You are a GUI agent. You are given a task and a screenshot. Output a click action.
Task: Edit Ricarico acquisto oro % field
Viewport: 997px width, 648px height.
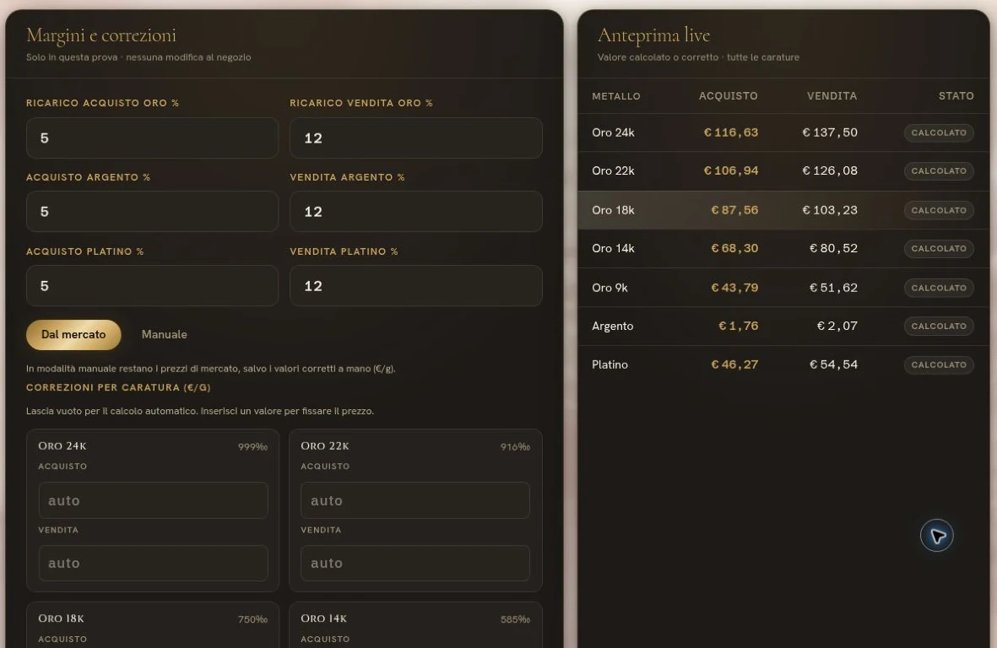152,138
